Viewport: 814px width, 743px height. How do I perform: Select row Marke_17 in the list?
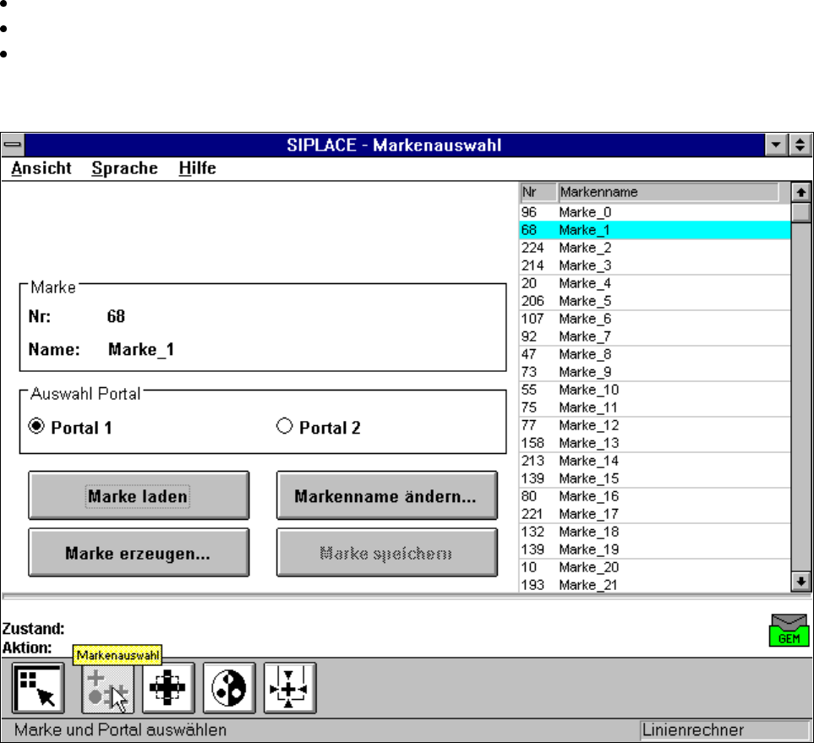pos(655,514)
